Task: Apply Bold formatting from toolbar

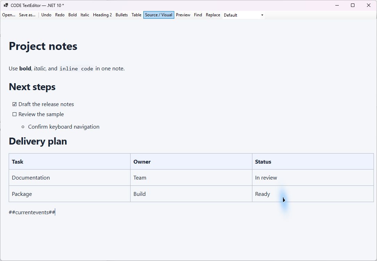Action: point(72,15)
